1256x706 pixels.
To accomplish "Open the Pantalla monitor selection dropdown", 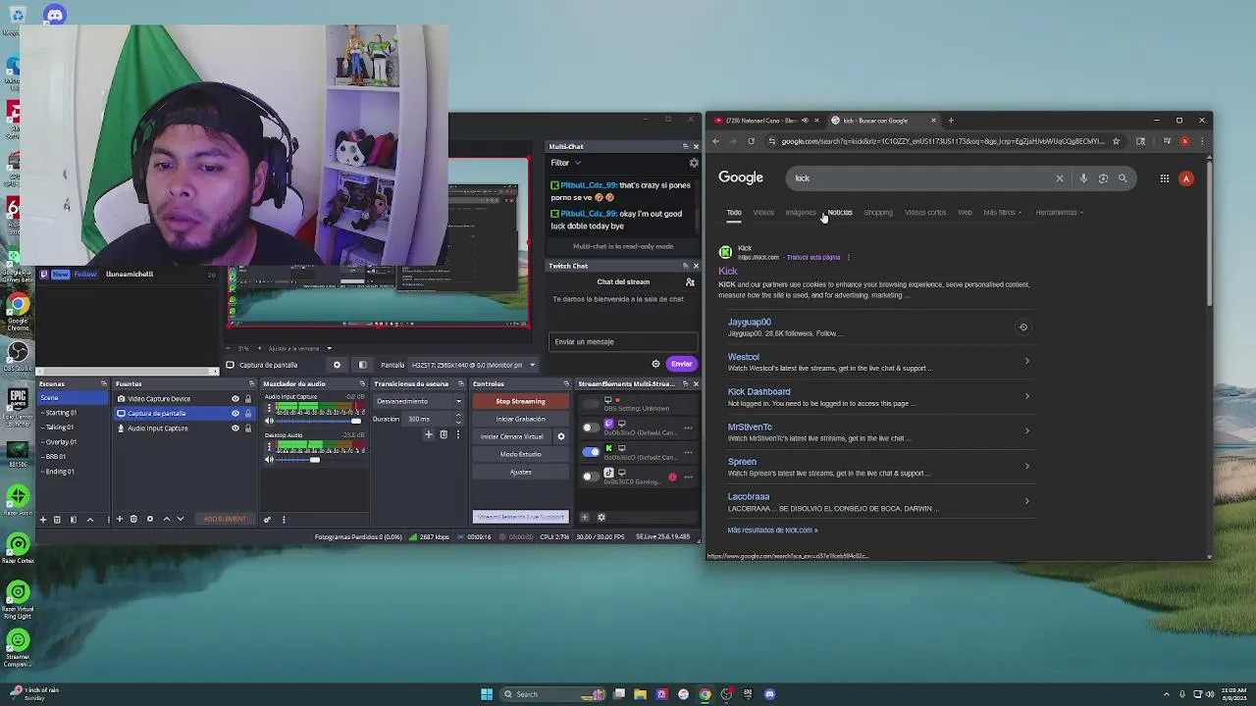I will [474, 365].
